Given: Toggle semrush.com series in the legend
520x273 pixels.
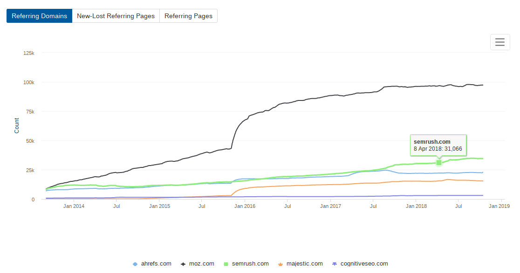Looking at the screenshot, I should (246, 264).
